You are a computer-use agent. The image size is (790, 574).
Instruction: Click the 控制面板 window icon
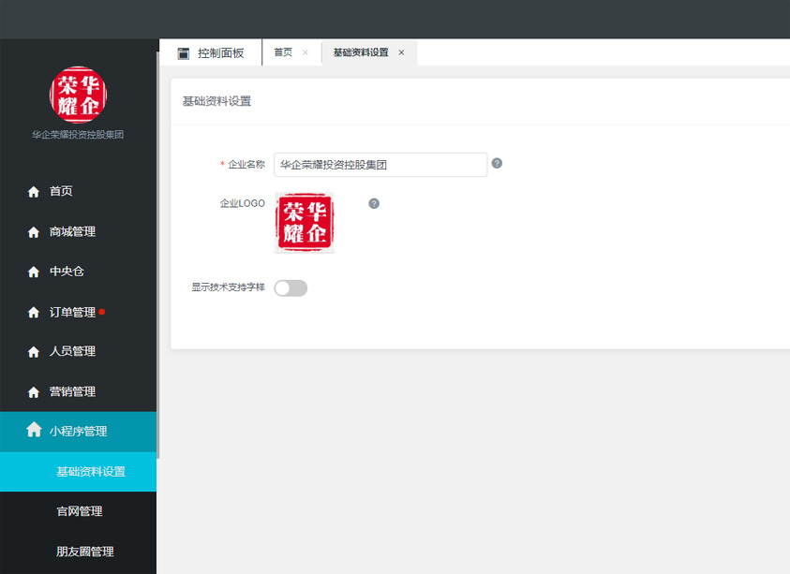pos(184,53)
